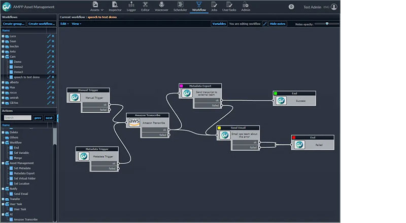
Task: Click the Actions search input field
Action: tap(17, 118)
